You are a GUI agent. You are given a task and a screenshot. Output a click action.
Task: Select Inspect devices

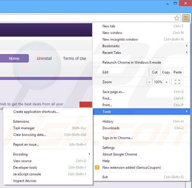[48, 181]
